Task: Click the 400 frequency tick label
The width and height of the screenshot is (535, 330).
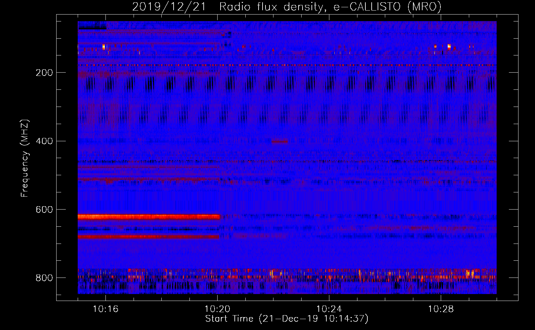Action: [x=44, y=141]
